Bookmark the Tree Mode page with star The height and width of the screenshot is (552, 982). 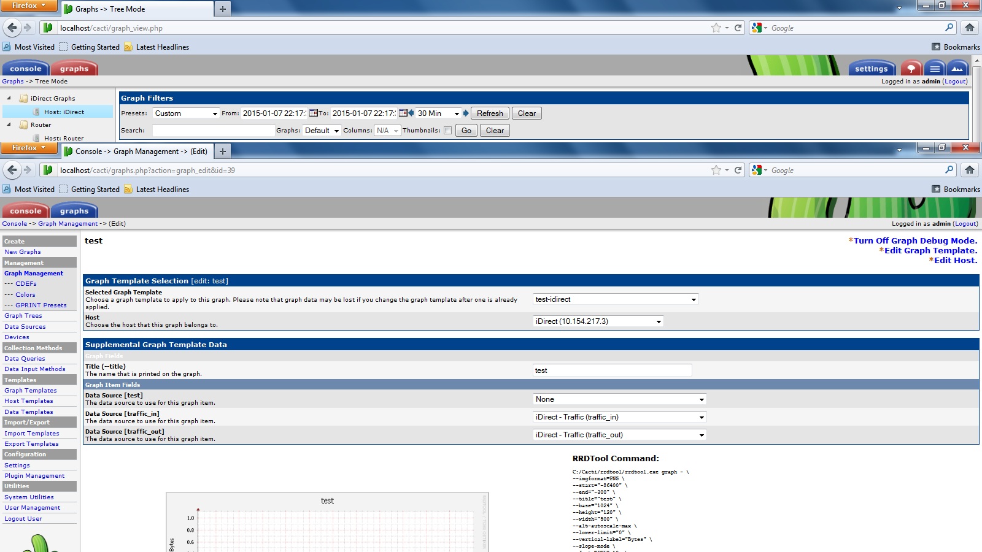[716, 28]
